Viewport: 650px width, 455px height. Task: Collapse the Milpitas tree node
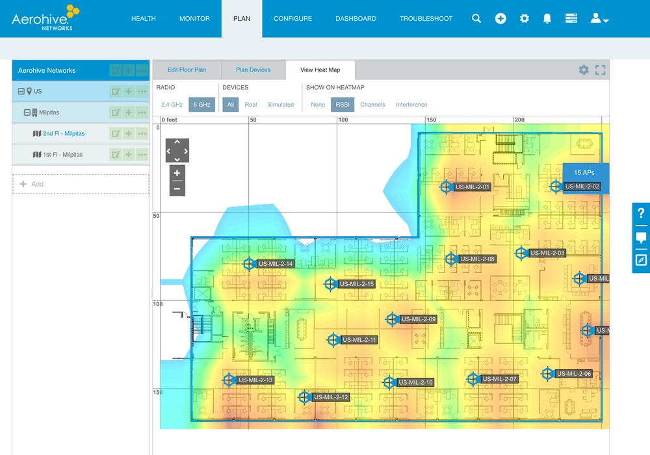coord(27,112)
